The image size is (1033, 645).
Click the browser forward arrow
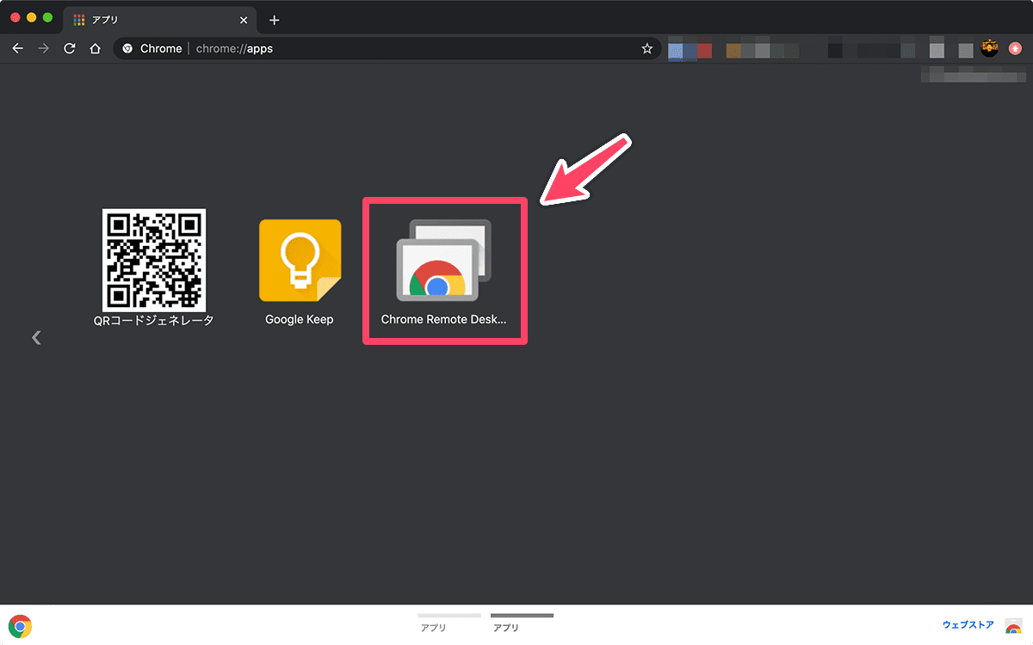click(44, 49)
